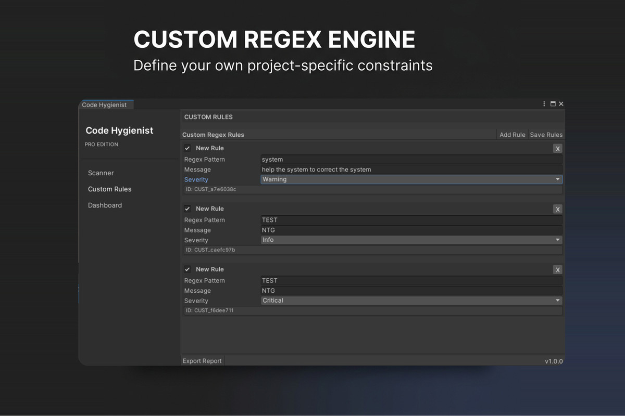The image size is (625, 416).
Task: Delete the rule with ID CUST_a7e6038c
Action: (558, 149)
